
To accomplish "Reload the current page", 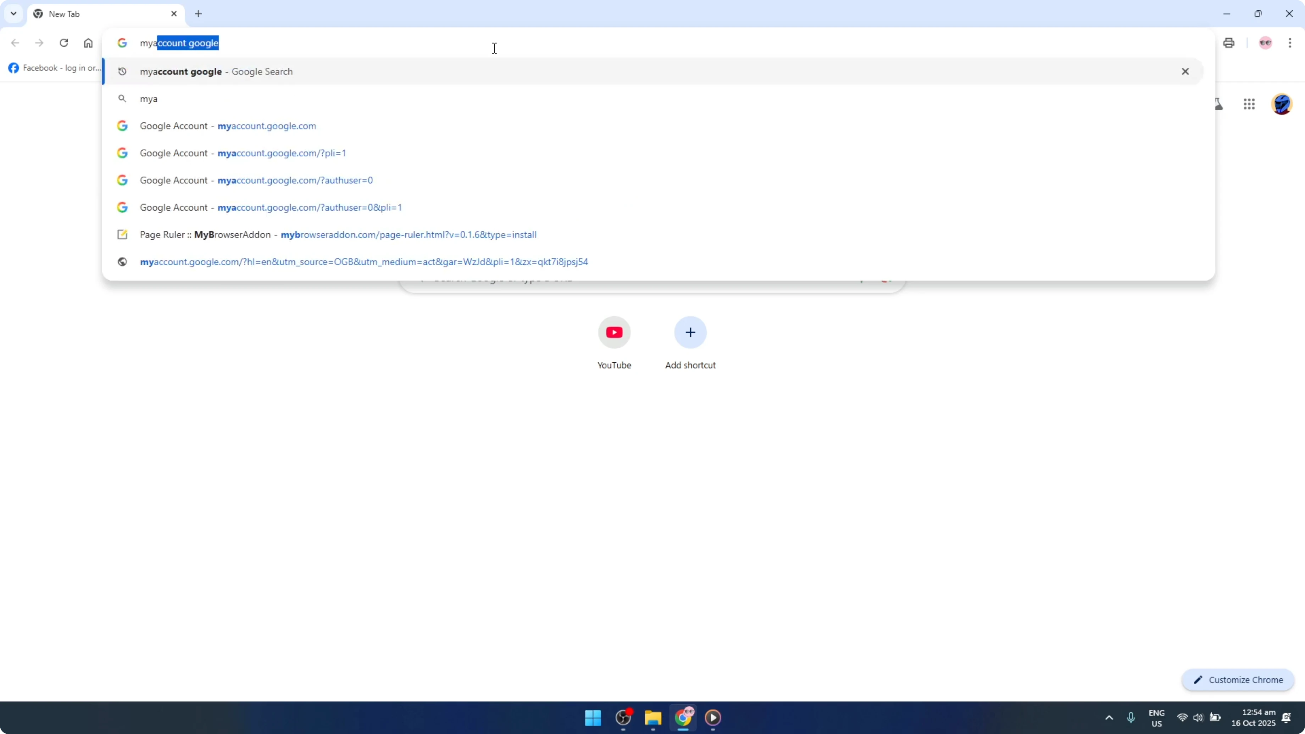I will coord(64,43).
